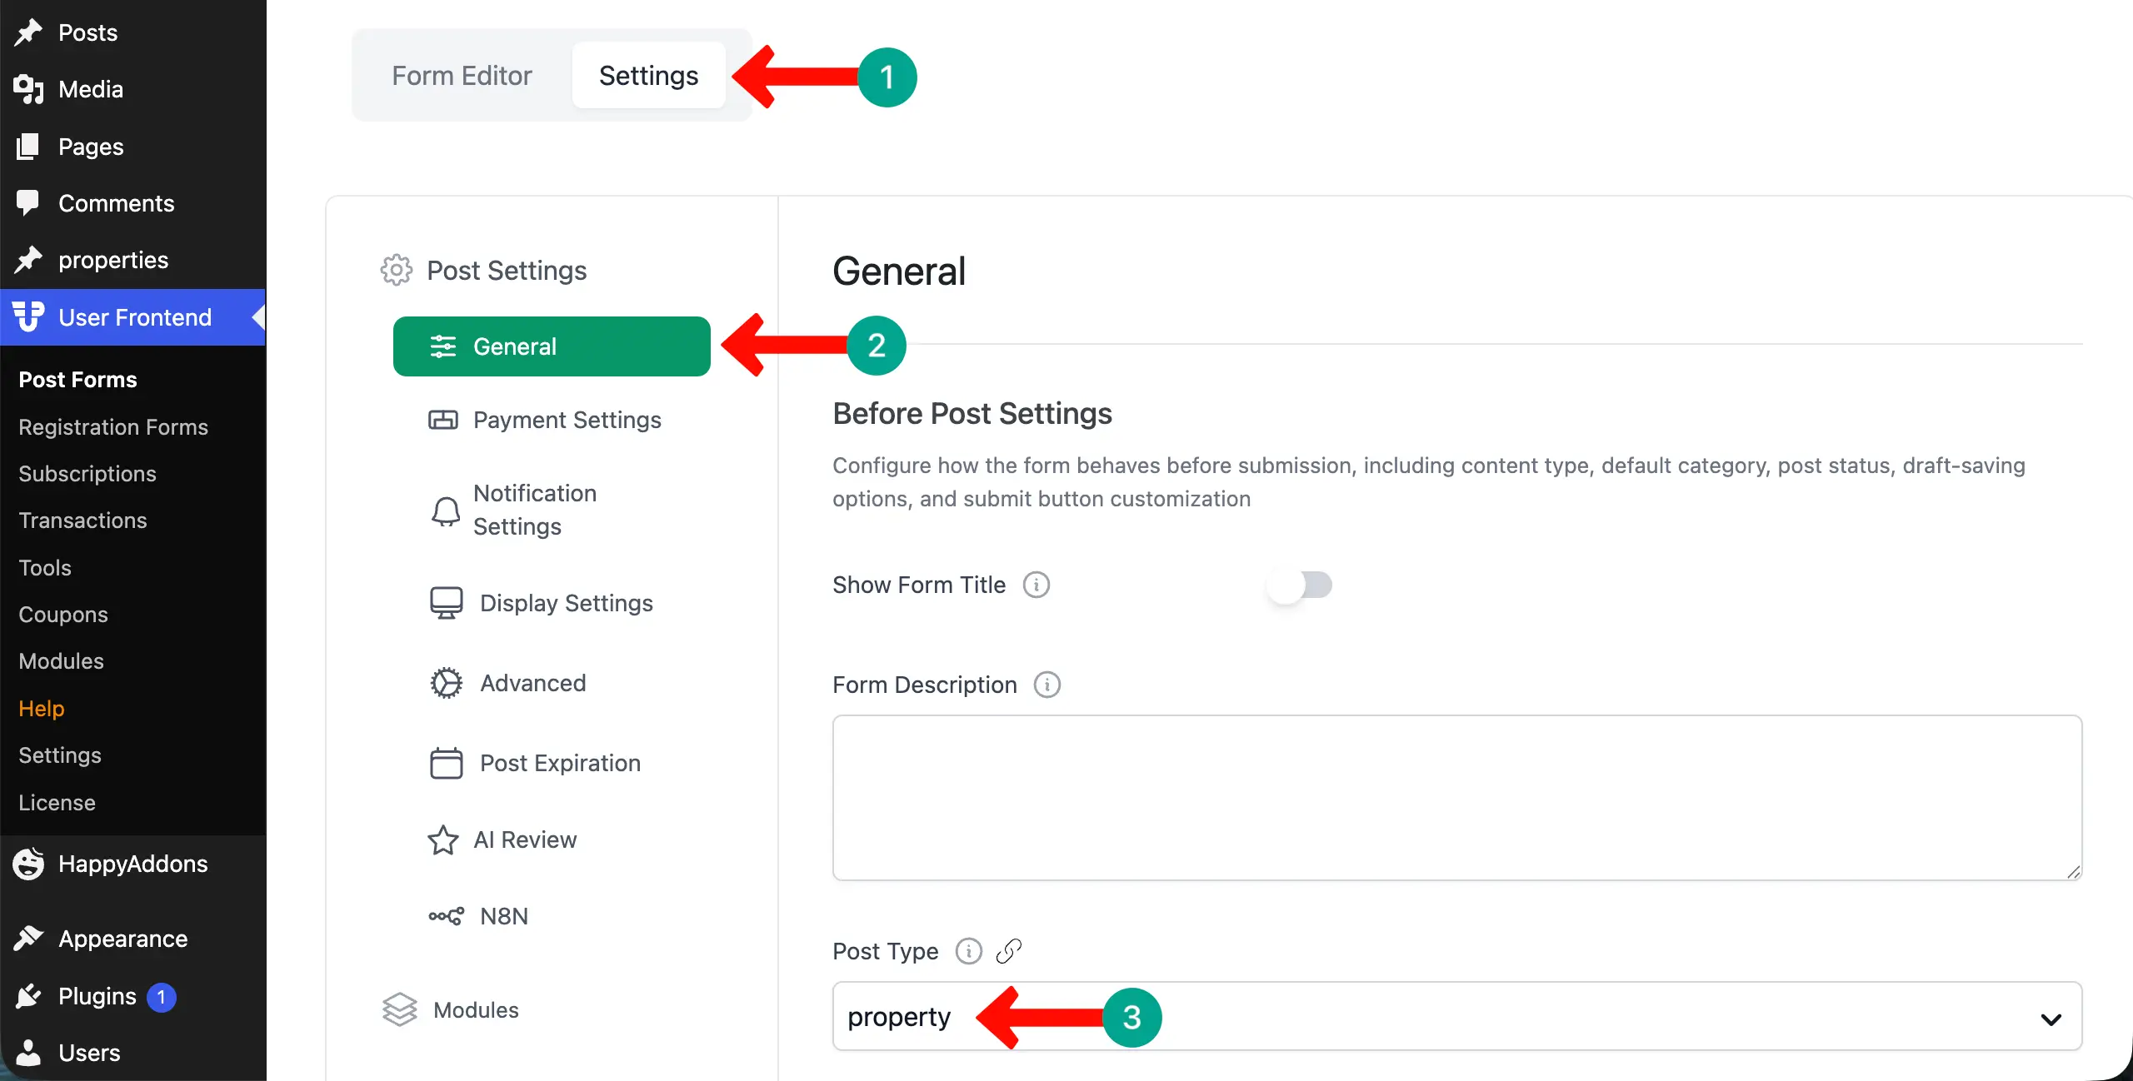The height and width of the screenshot is (1081, 2133).
Task: Open the Post Forms submenu link
Action: click(x=77, y=380)
